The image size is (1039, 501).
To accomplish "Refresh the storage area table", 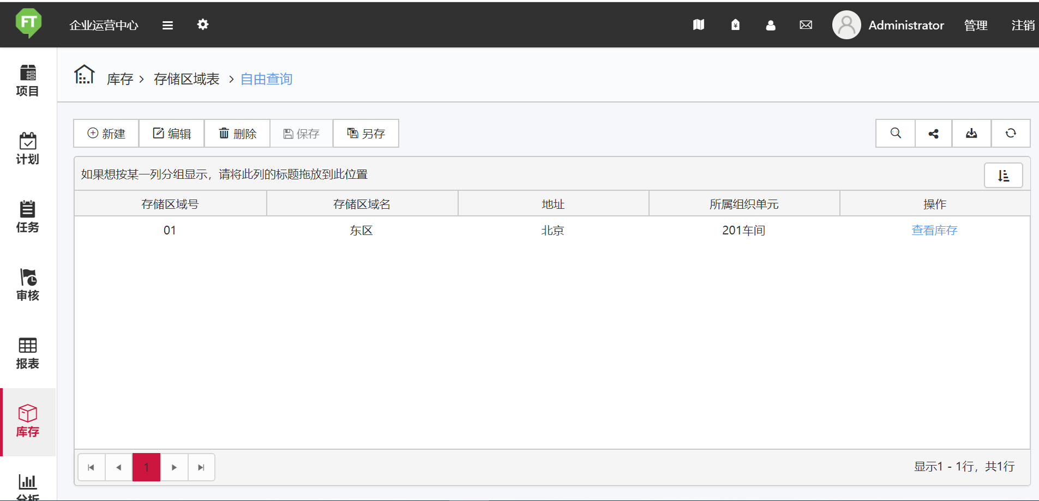I will pos(1010,134).
